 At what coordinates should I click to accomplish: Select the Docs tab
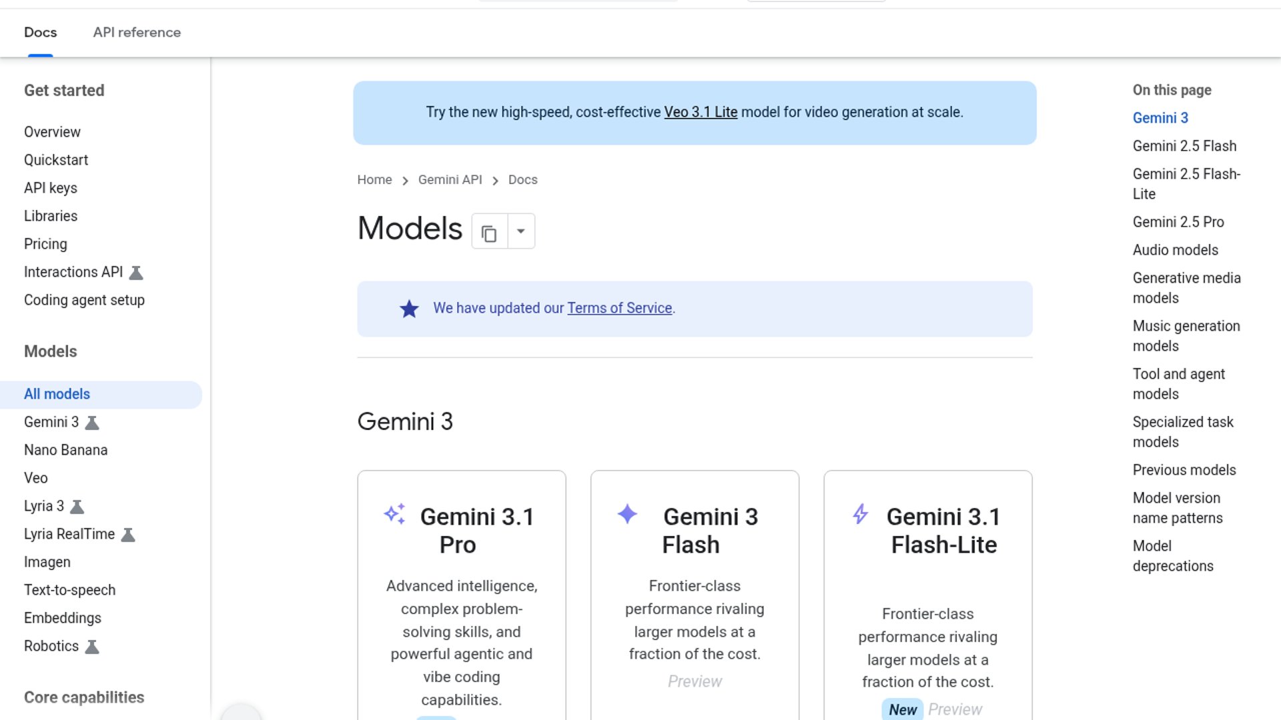tap(40, 32)
